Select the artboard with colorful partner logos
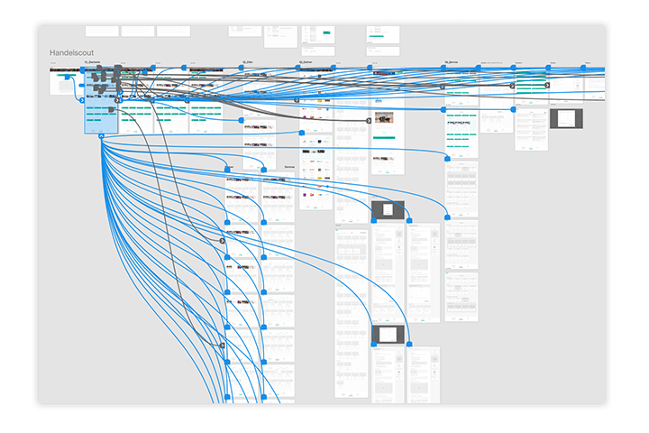Image resolution: width=649 pixels, height=433 pixels. coord(316,171)
